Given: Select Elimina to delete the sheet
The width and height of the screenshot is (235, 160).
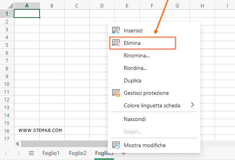Looking at the screenshot, I should [x=154, y=43].
